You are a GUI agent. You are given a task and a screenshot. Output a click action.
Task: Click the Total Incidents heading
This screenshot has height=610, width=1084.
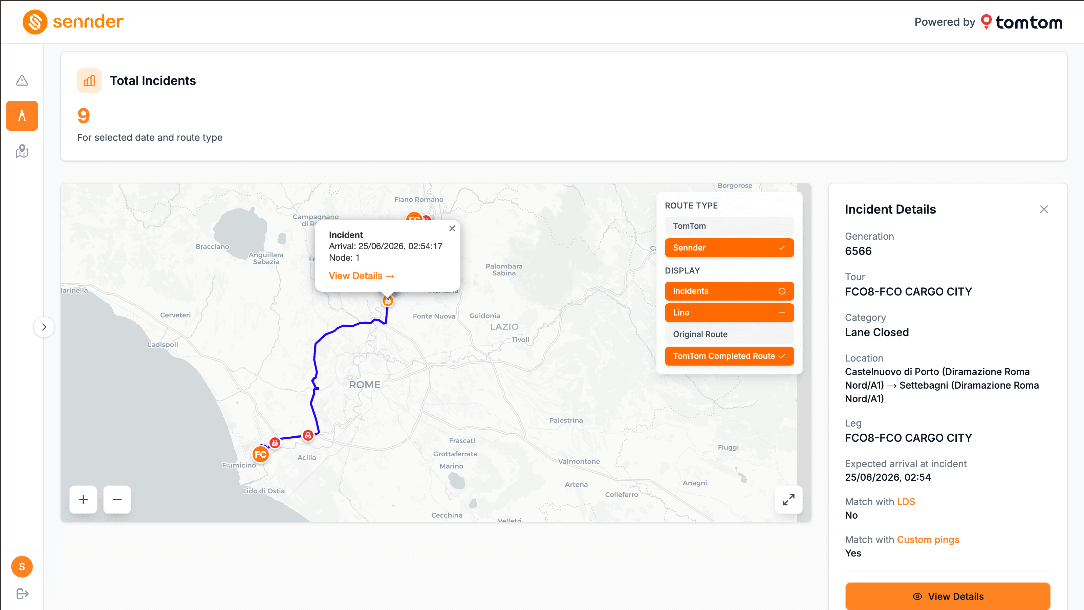tap(153, 81)
